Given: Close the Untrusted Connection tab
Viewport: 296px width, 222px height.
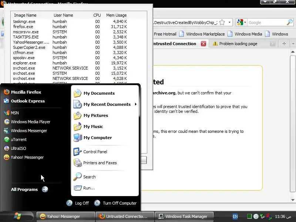Looking at the screenshot, I should coord(203,44).
